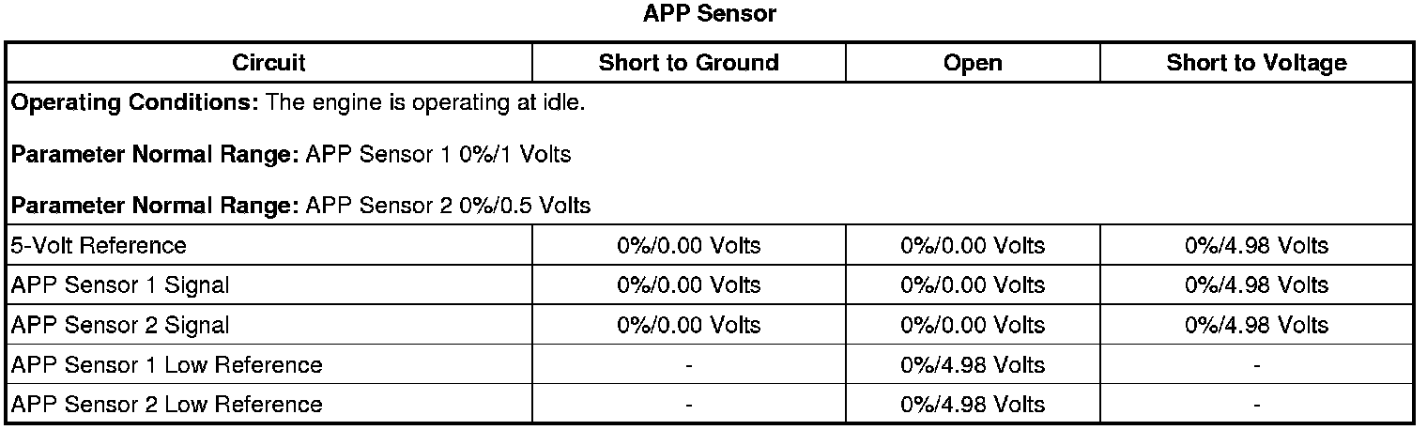The image size is (1427, 430).
Task: Select APP Sensor 2 Signal Short to Voltage value
Action: coord(1256,325)
